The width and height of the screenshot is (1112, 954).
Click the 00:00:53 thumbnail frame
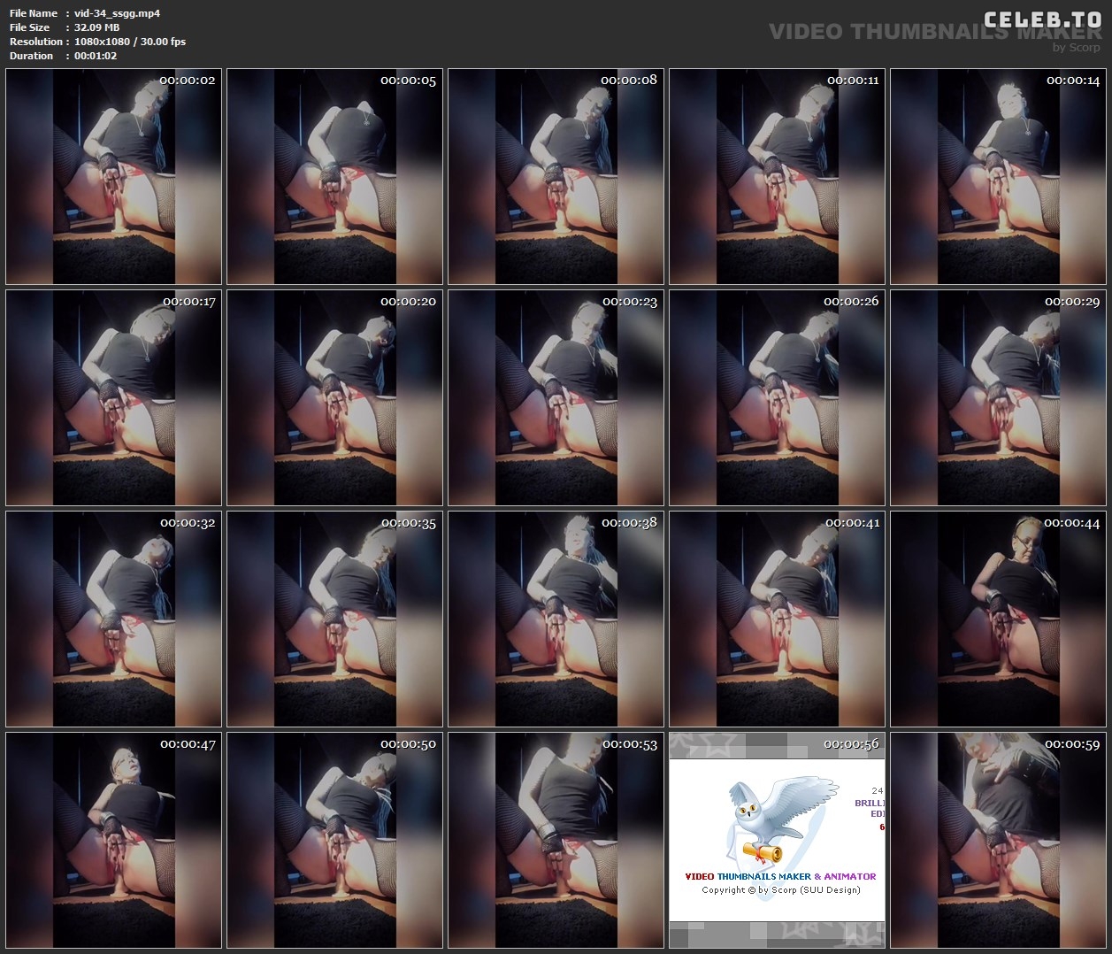click(x=556, y=841)
